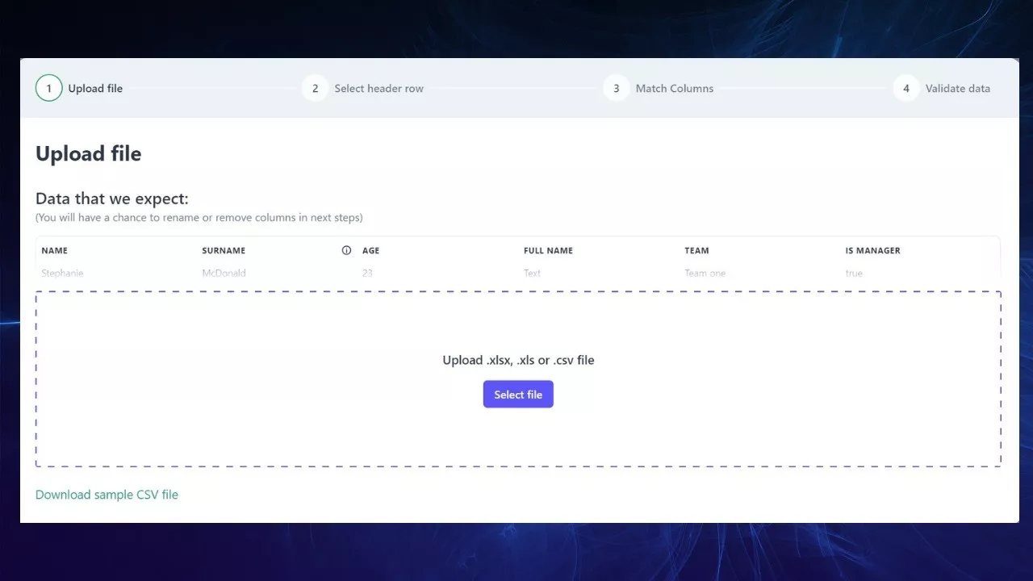This screenshot has width=1033, height=581.
Task: Click the "Upload .xlsx, .xls or .csv file" text
Action: pos(518,360)
